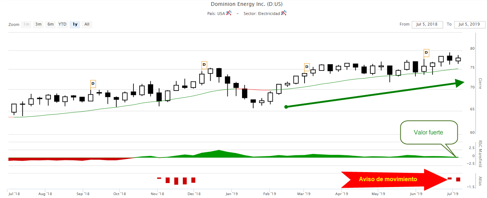This screenshot has height=198, width=487.
Task: Click the Jul '19 x-axis label
Action: 453,194
